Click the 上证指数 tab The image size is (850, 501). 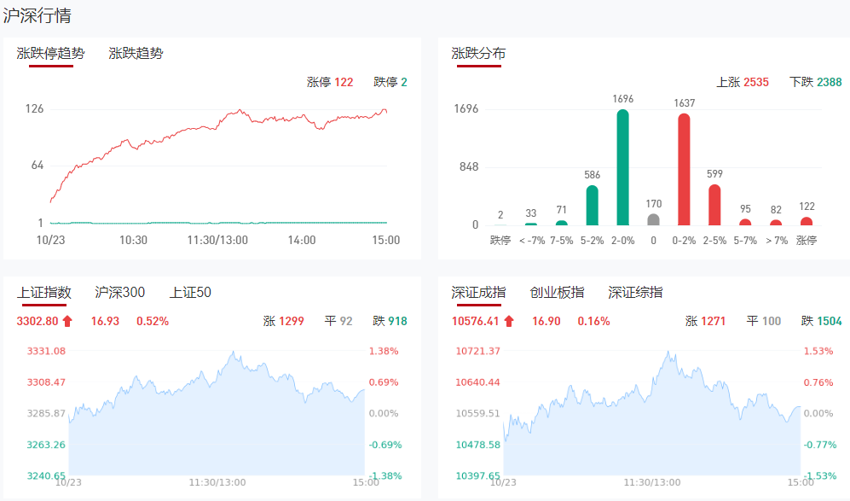click(43, 293)
